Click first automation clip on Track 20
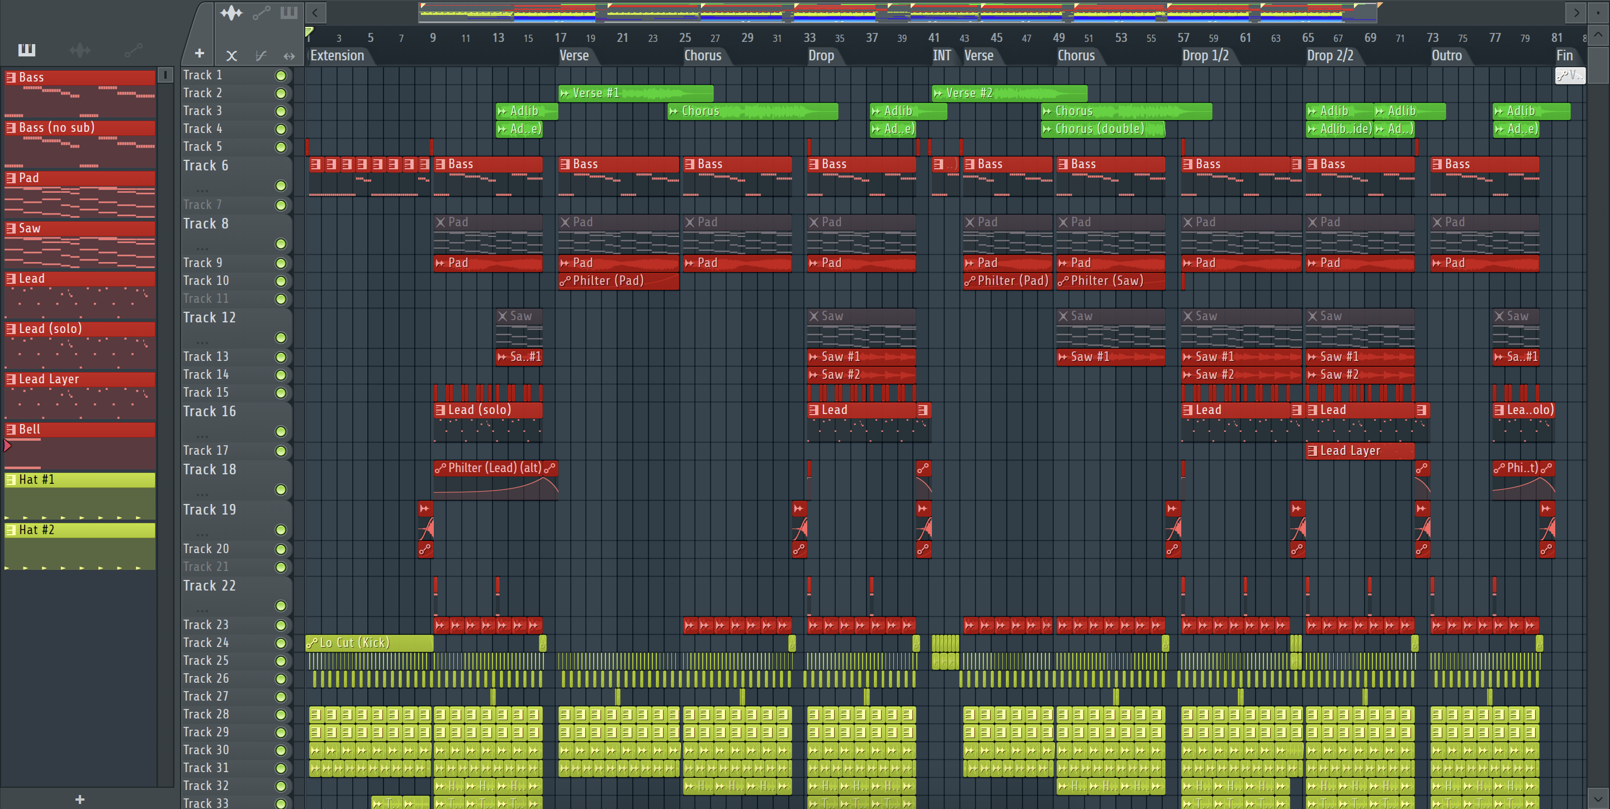The height and width of the screenshot is (809, 1610). click(425, 549)
